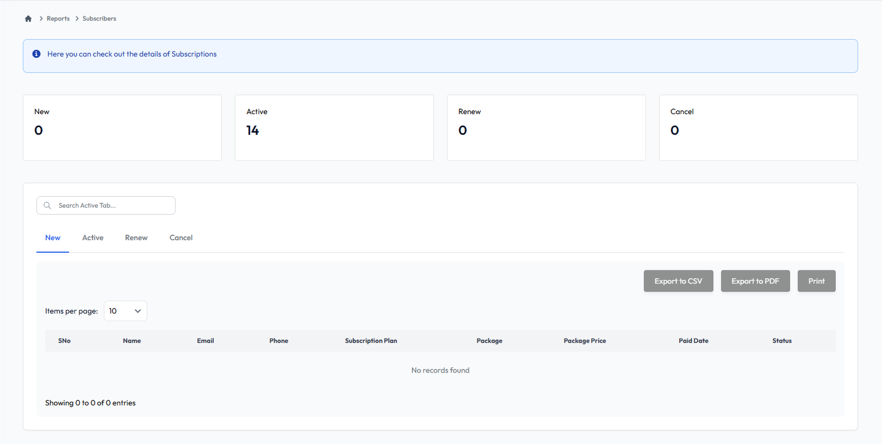Click 'Showing 0 to 0 of 0 entries' text
The height and width of the screenshot is (444, 882).
pyautogui.click(x=90, y=403)
